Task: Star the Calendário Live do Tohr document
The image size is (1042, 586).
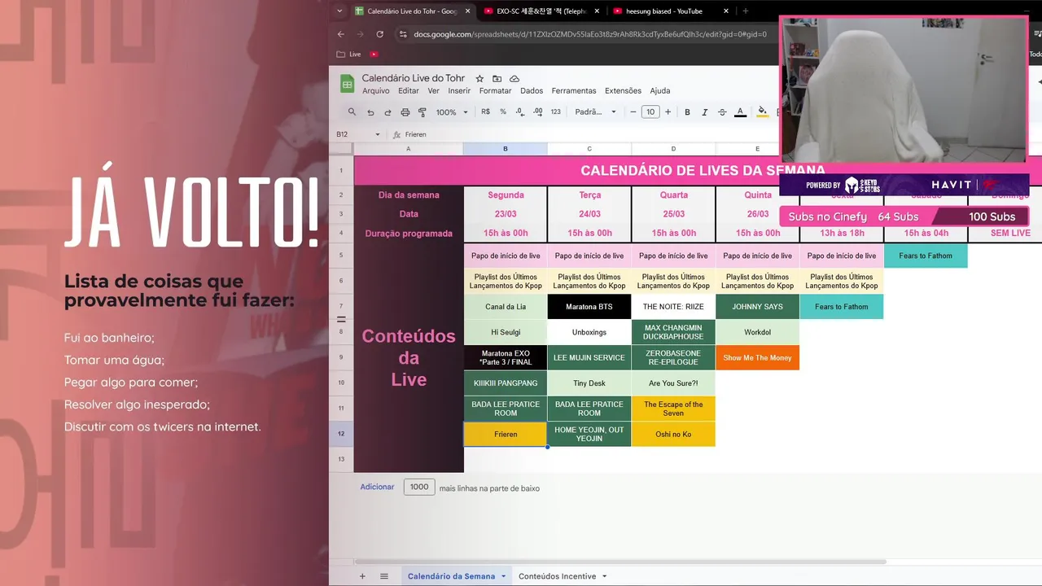Action: pos(479,78)
